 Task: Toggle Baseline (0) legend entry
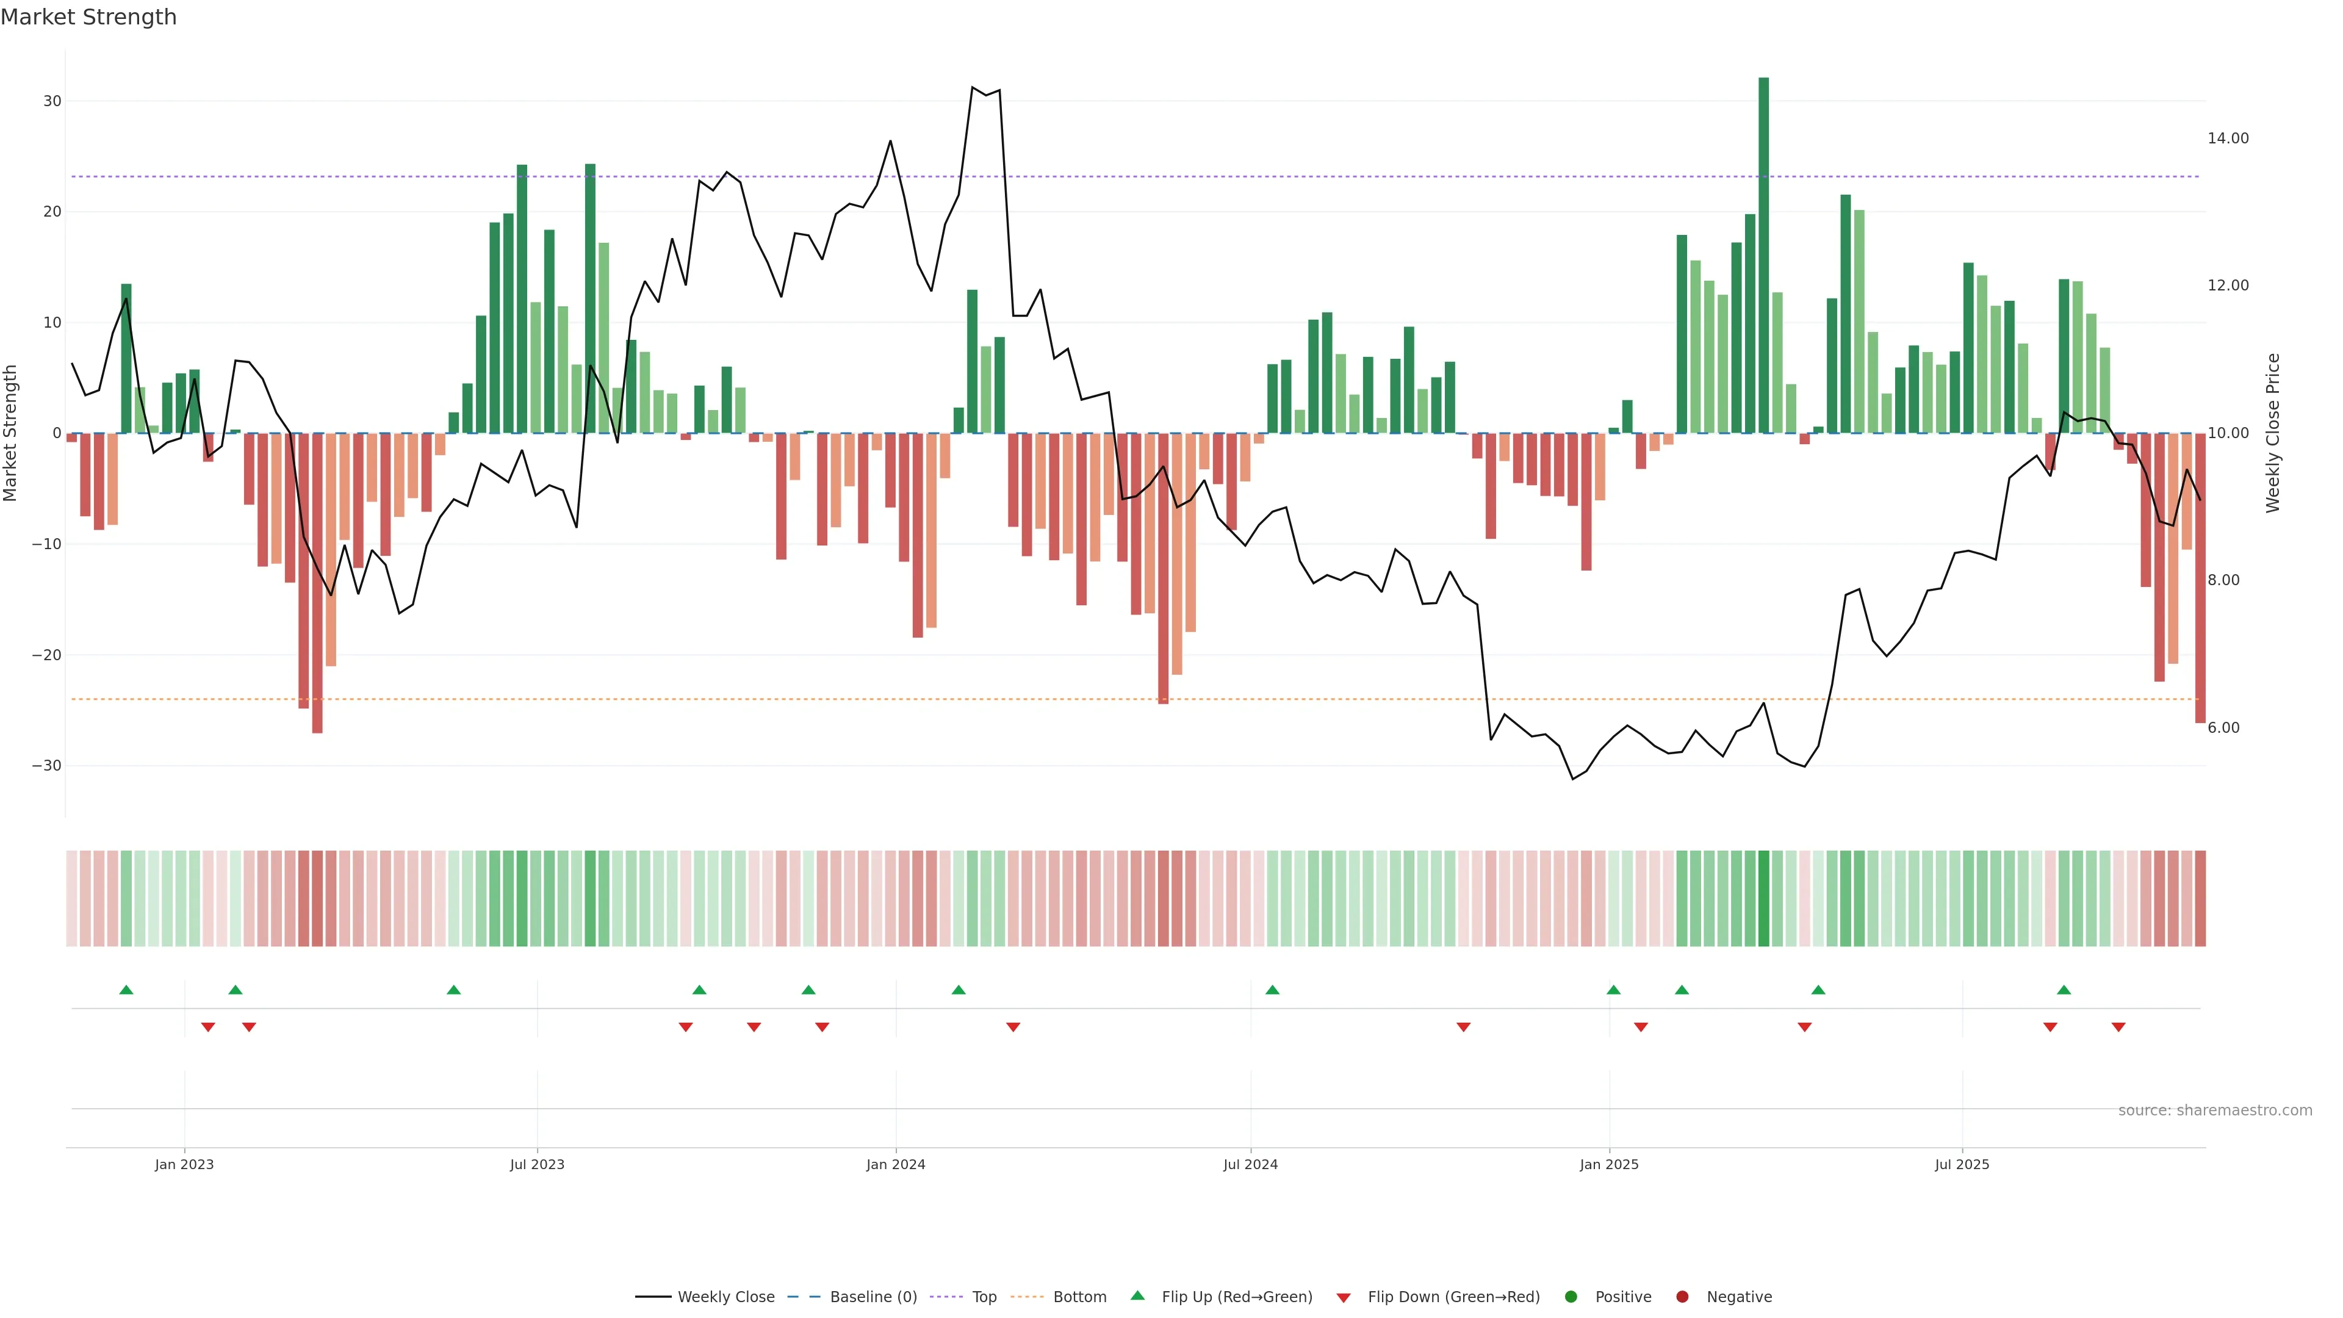tap(873, 1297)
